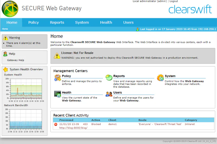Open the Reports pie chart icon

(x=109, y=78)
